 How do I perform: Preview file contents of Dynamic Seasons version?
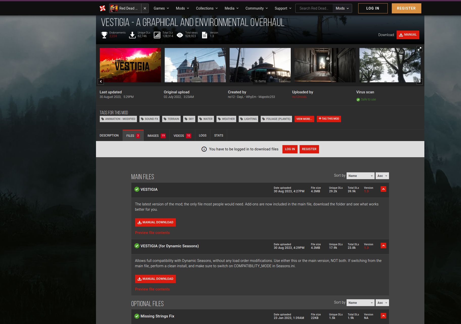[x=152, y=289]
